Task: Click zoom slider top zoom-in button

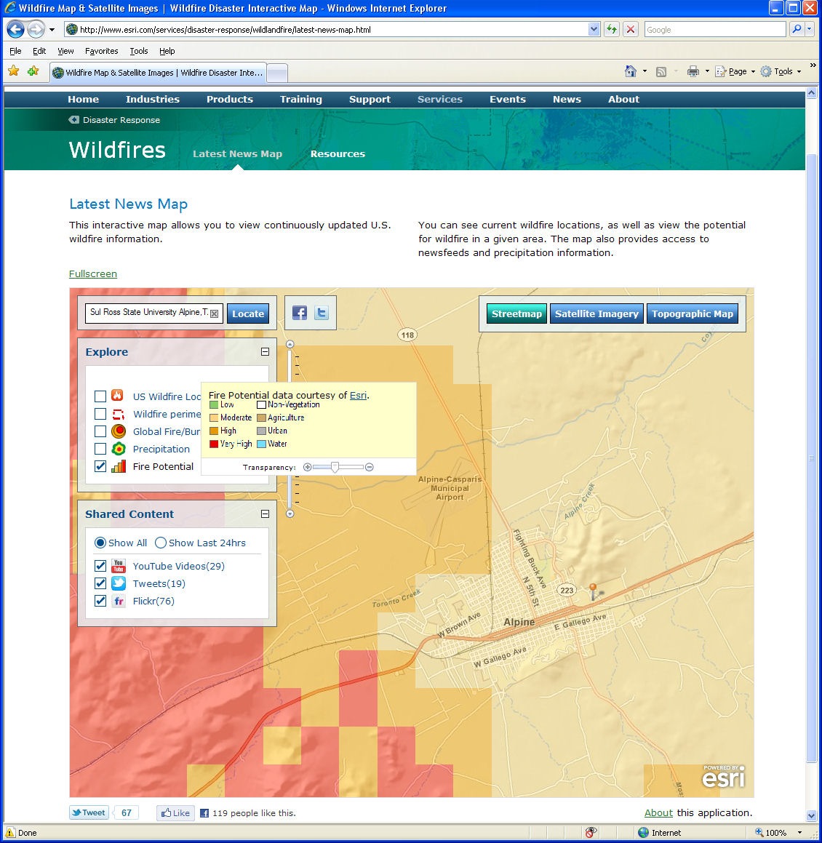Action: [290, 344]
